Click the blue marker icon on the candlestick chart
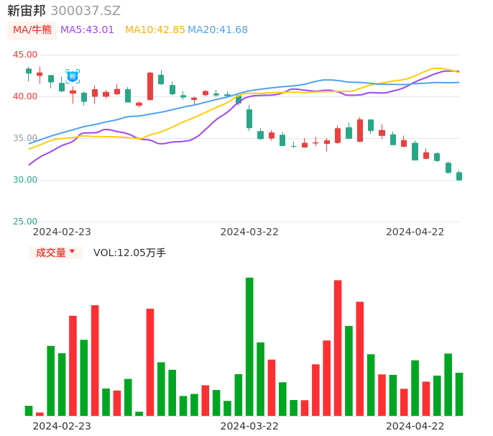Image resolution: width=493 pixels, height=436 pixels. coord(73,76)
